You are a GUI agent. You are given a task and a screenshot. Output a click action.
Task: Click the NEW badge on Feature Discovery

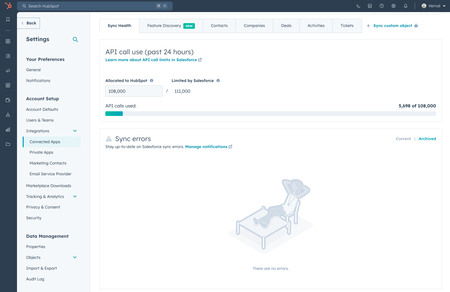coord(189,26)
